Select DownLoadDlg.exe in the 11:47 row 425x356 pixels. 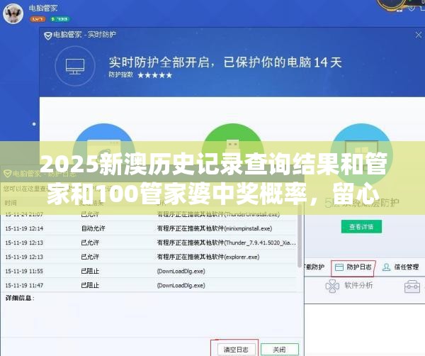[181, 286]
